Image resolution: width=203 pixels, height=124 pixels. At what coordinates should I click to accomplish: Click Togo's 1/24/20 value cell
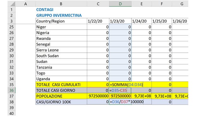pos(142,73)
